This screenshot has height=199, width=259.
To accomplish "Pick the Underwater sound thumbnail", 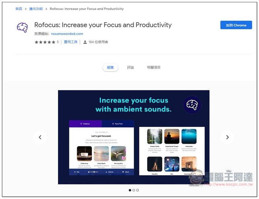I will pyautogui.click(x=189, y=136).
